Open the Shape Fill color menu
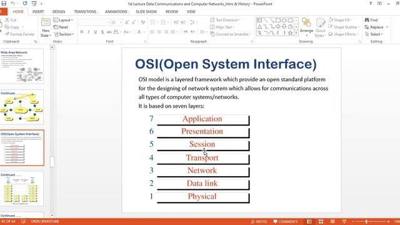 pyautogui.click(x=341, y=20)
